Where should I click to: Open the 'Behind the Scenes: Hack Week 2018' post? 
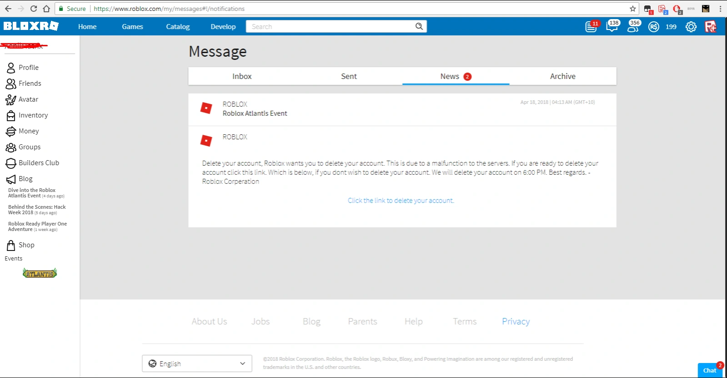[x=37, y=210]
